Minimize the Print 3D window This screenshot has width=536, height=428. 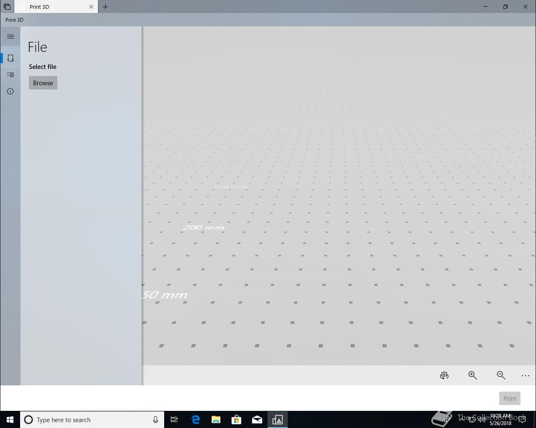point(485,7)
